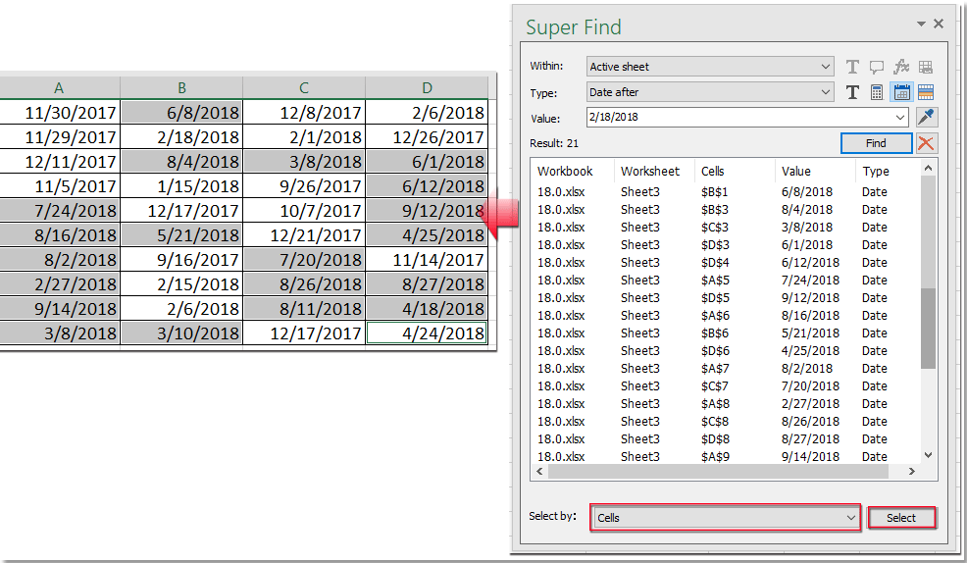967x563 pixels.
Task: Click the results list scroll up arrow
Action: [928, 169]
